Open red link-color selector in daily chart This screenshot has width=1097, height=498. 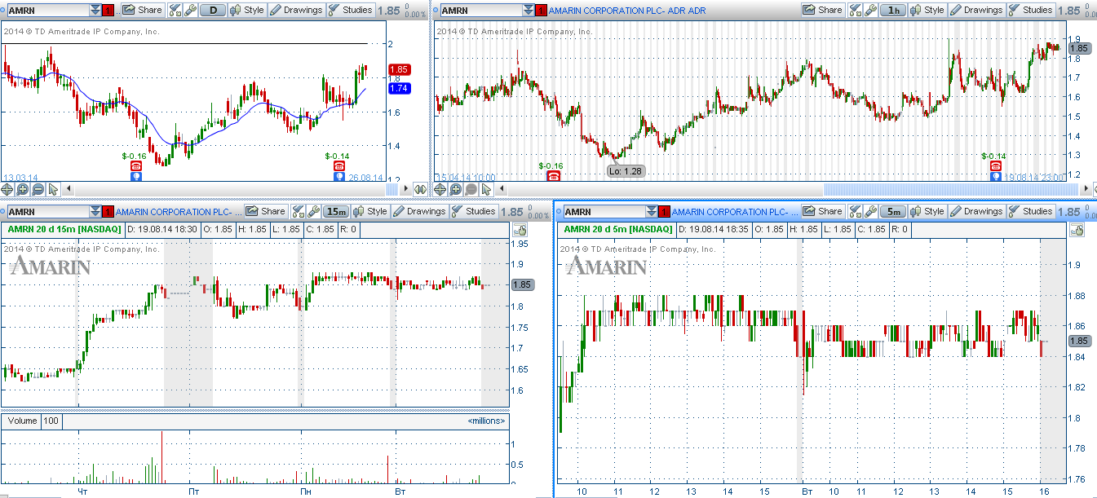108,11
